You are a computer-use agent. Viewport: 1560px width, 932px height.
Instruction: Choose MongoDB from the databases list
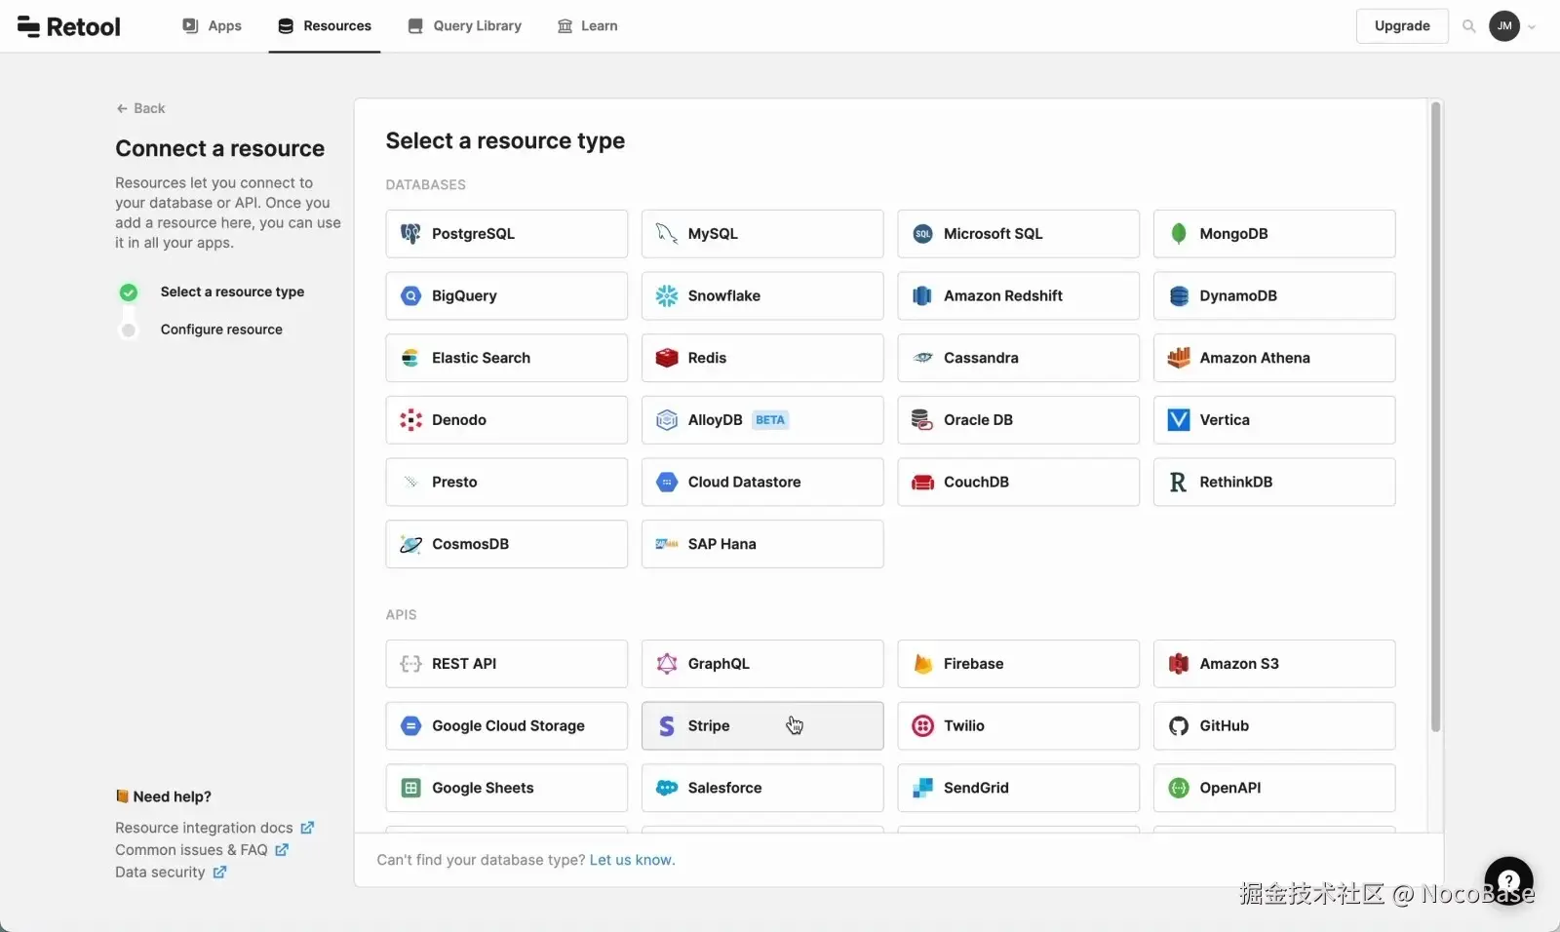[1275, 233]
